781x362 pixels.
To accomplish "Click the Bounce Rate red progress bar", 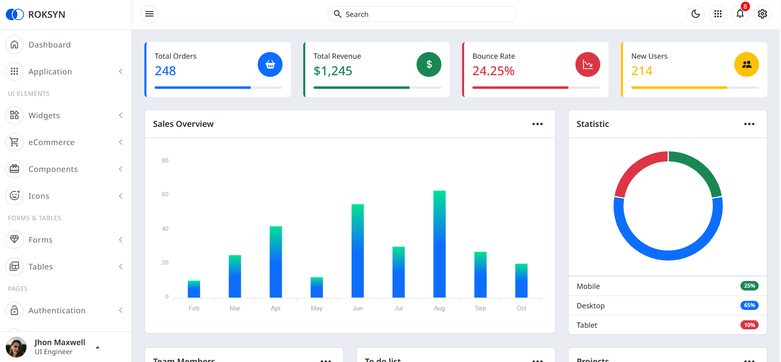I will point(520,88).
